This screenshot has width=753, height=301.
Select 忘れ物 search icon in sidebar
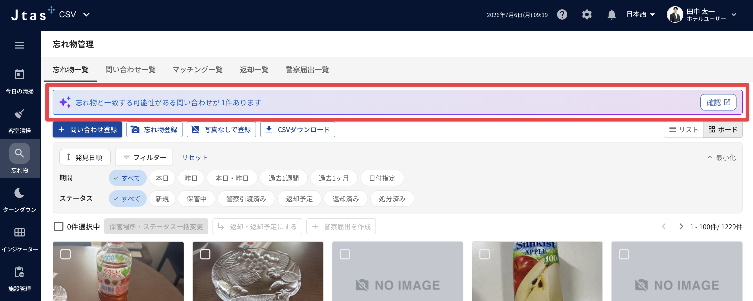(20, 153)
